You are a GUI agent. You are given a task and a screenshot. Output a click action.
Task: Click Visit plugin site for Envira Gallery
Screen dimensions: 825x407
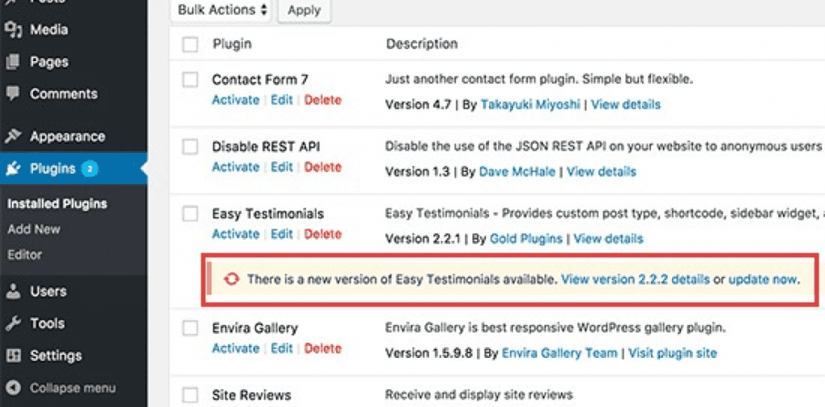673,353
